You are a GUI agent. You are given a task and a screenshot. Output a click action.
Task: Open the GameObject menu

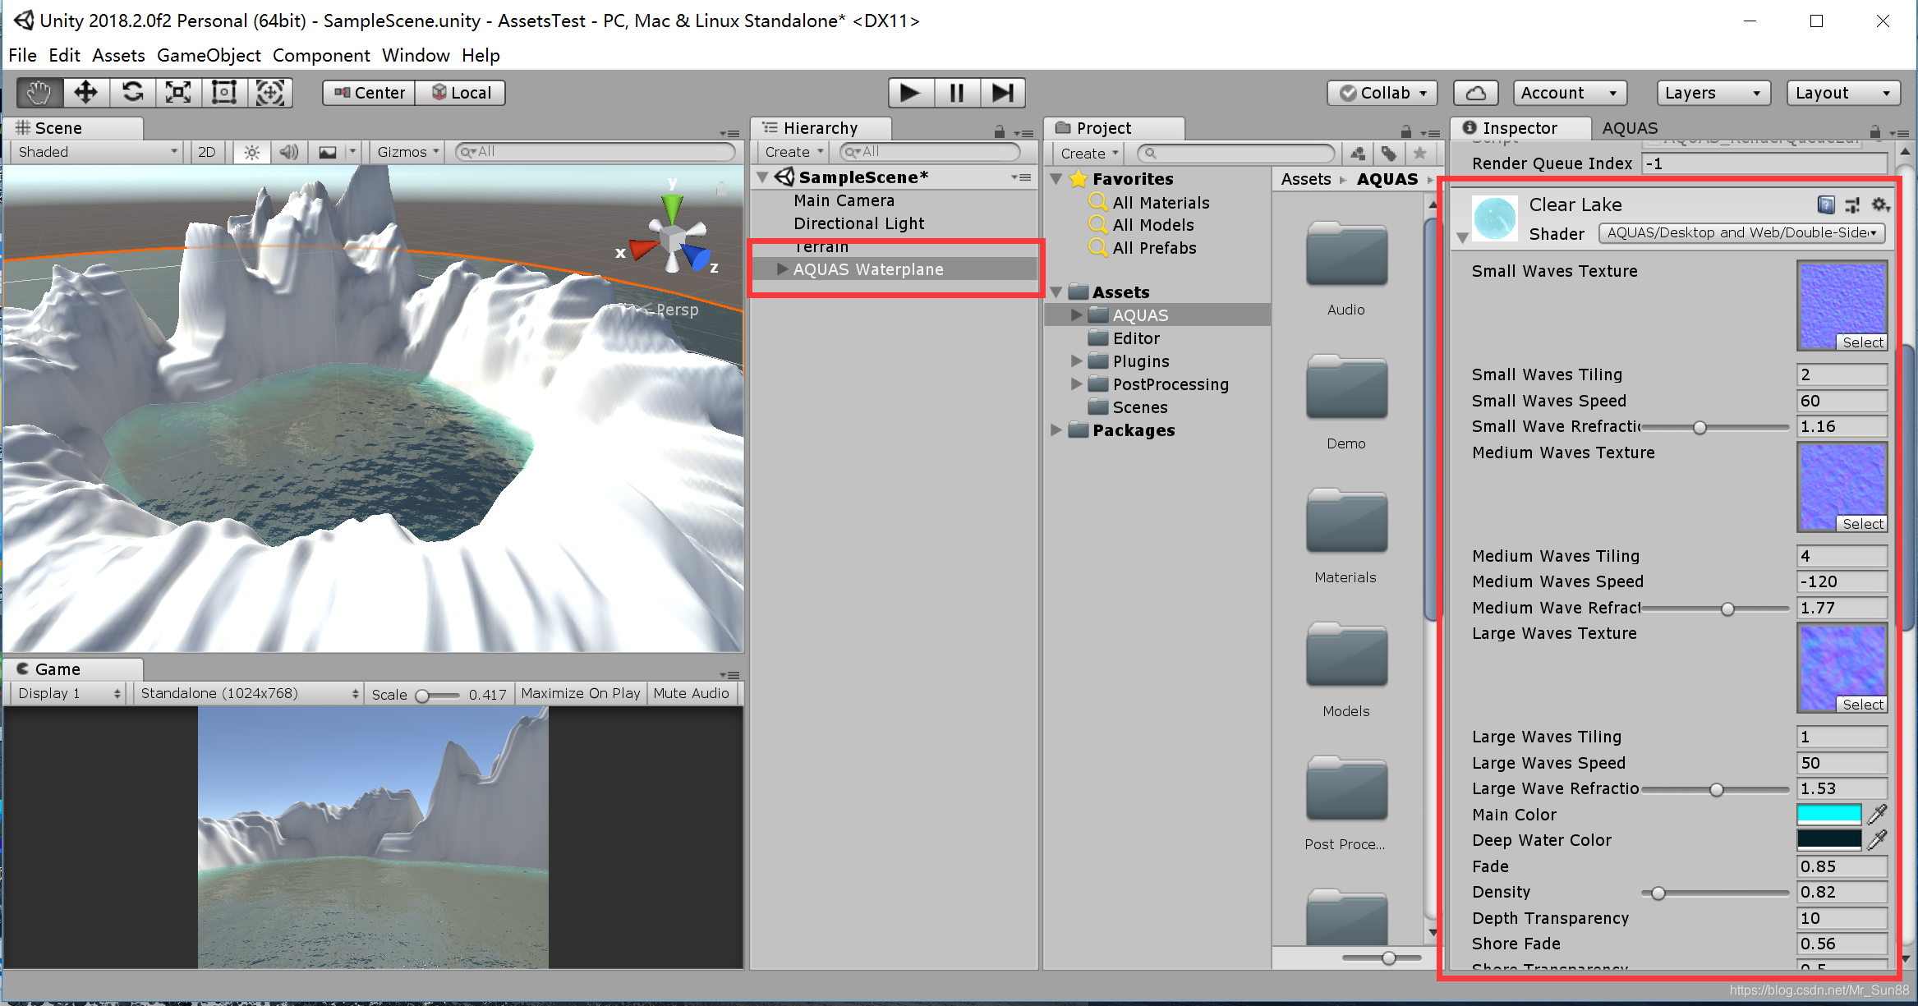209,55
